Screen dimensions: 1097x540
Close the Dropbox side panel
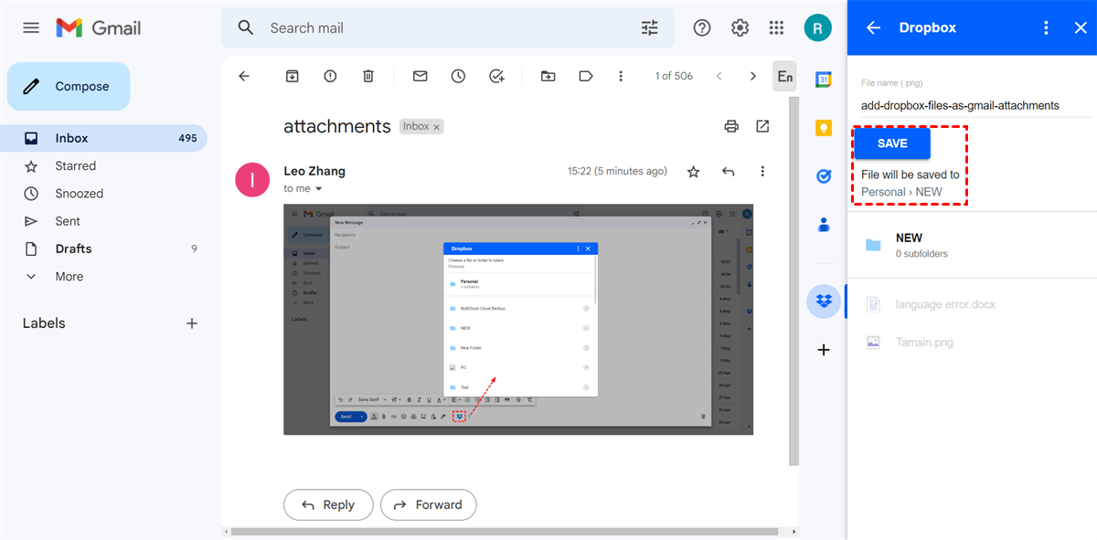[x=1080, y=27]
